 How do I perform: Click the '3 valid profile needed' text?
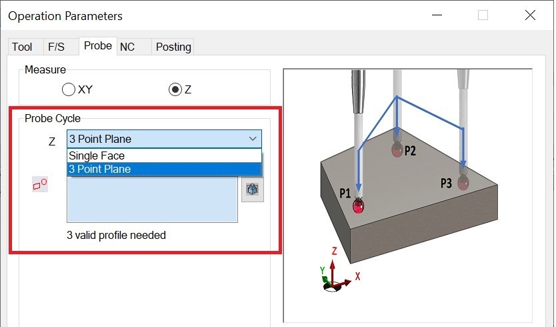click(116, 235)
